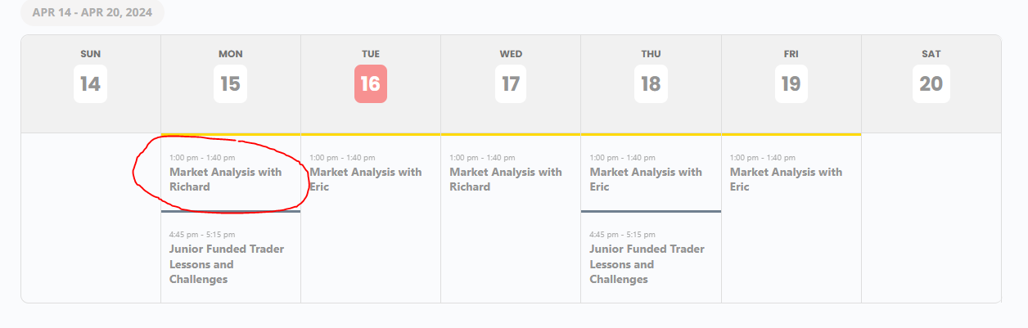Screen dimensions: 1028x328
Task: Select Wednesday the 17th date box
Action: [511, 83]
